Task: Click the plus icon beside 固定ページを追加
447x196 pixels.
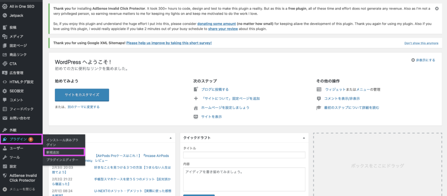Action: 196,99
